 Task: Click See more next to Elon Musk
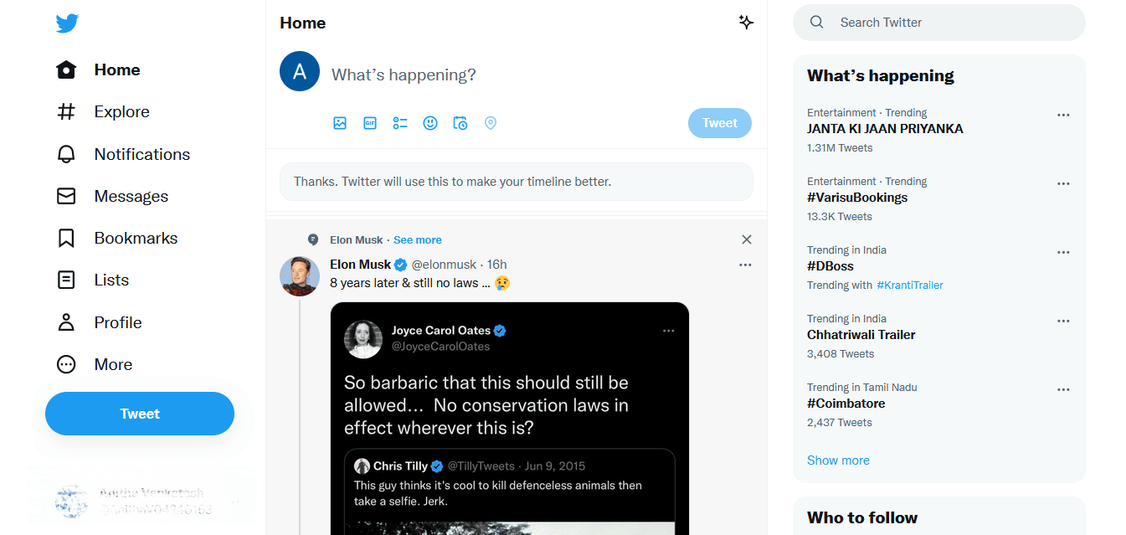point(417,239)
